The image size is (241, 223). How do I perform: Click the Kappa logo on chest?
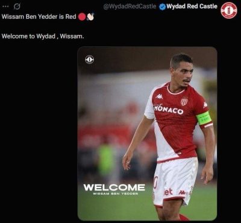coord(160,96)
